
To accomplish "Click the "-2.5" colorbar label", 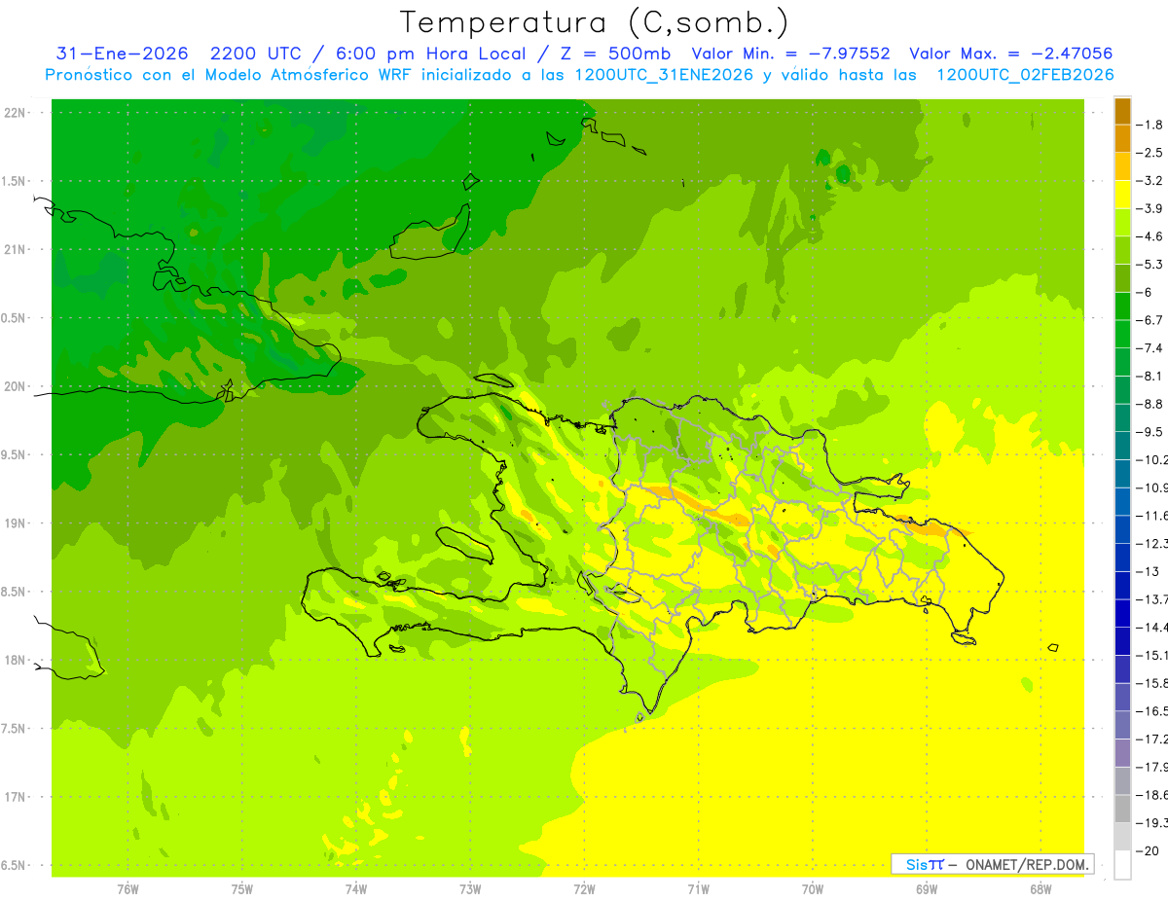I will click(x=1150, y=153).
